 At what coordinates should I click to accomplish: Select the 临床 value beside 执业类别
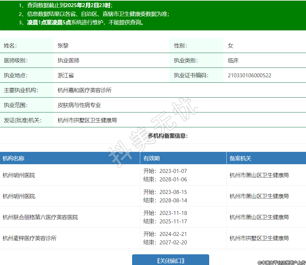point(233,60)
